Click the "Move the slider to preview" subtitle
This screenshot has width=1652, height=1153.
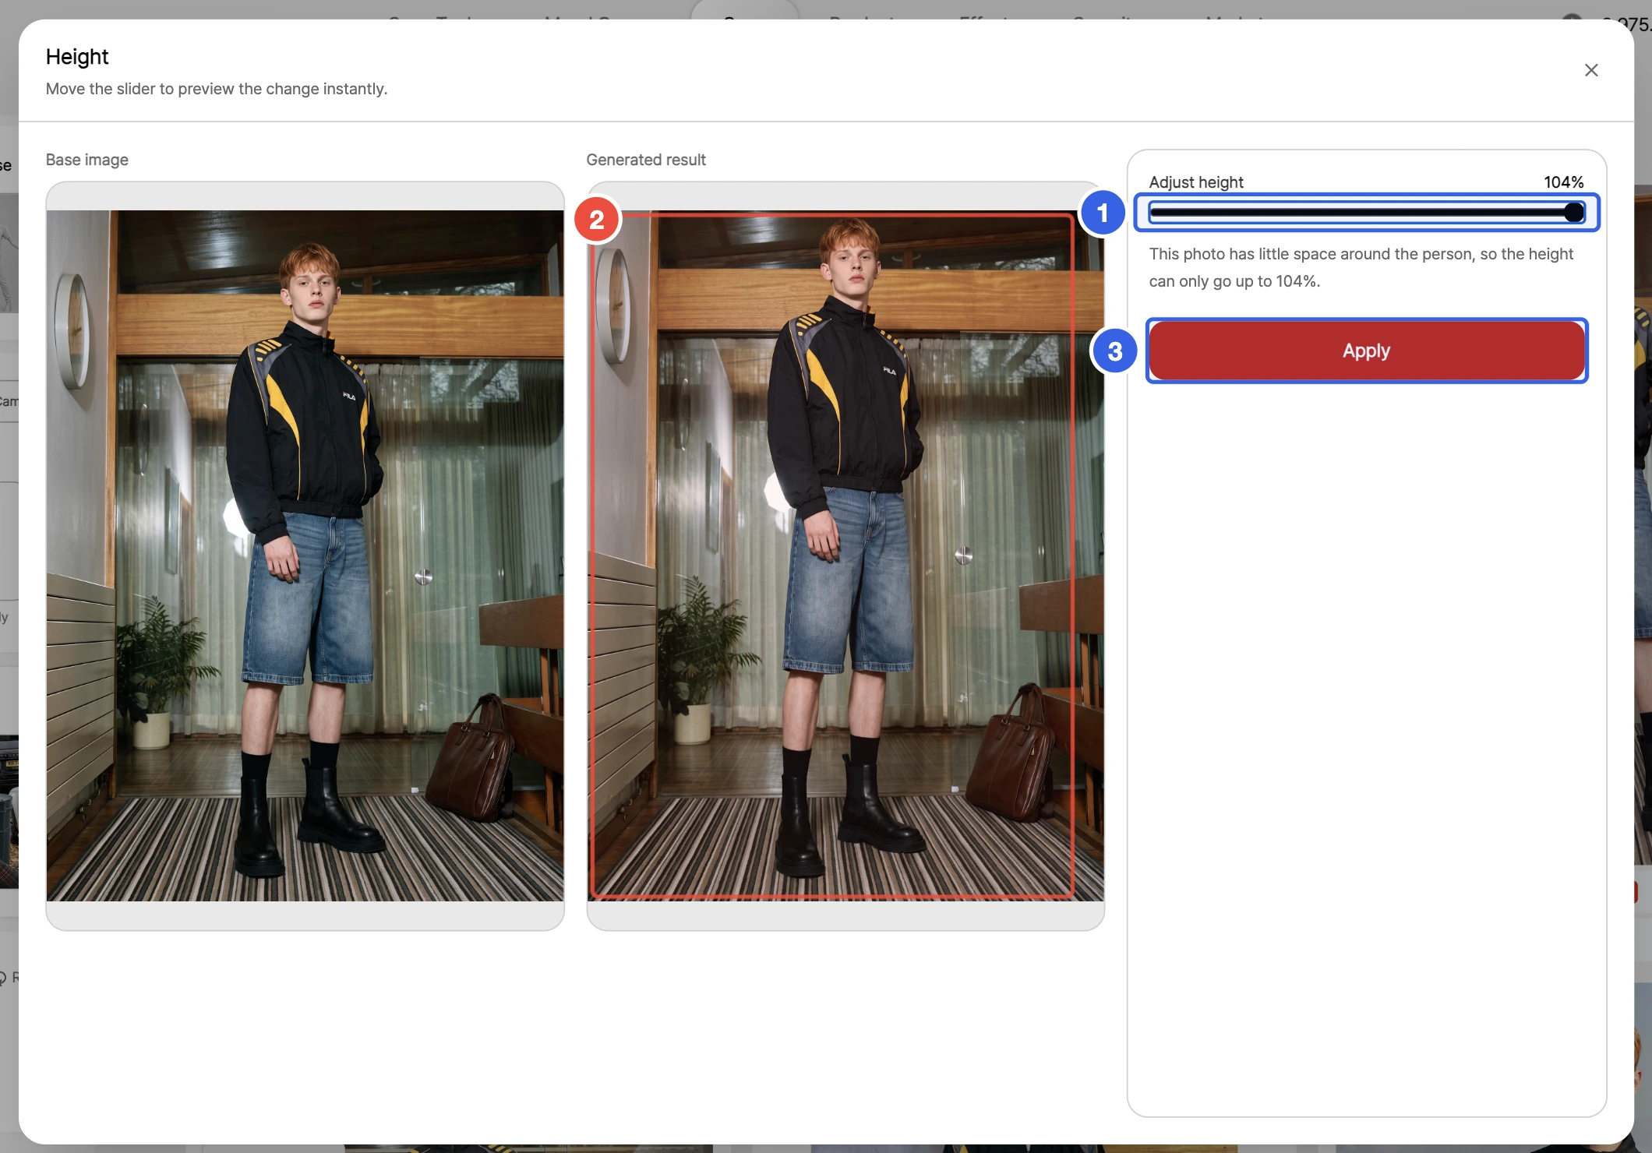(x=217, y=89)
